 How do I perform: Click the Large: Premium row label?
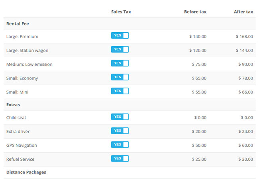[22, 37]
